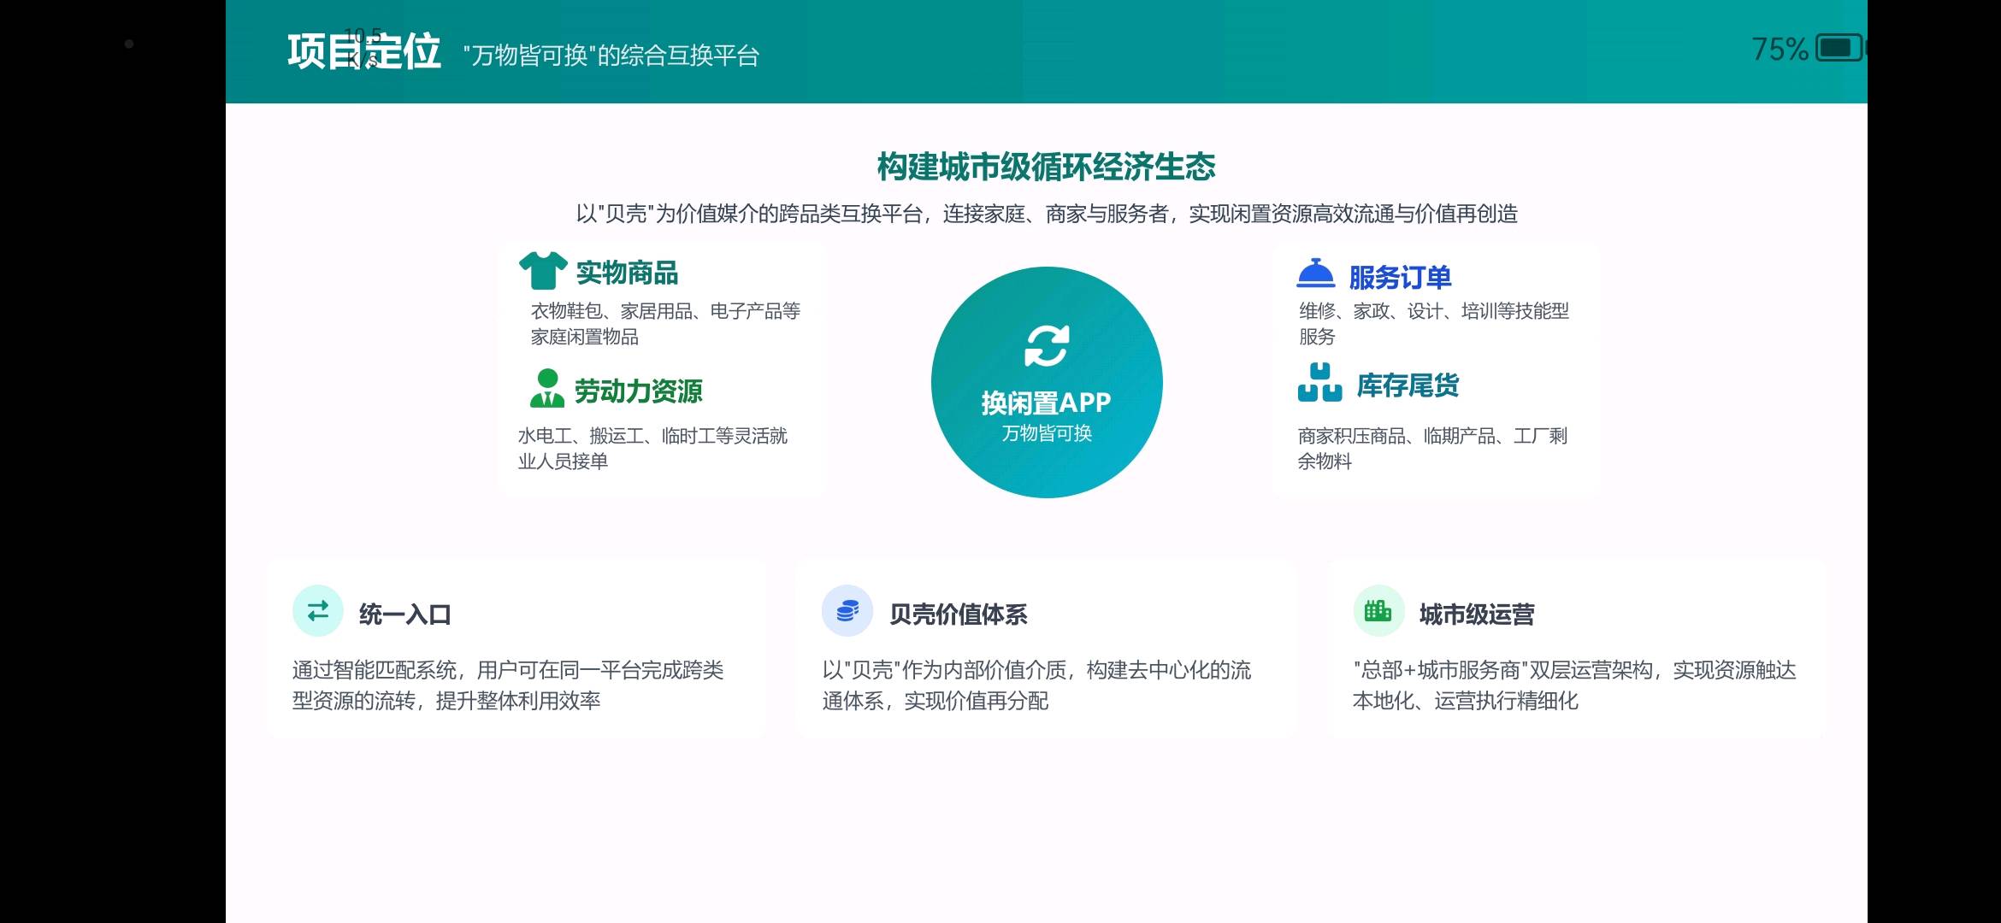2001x923 pixels.
Task: Click the green t-shirt icon beside 实物商品
Action: pos(543,271)
